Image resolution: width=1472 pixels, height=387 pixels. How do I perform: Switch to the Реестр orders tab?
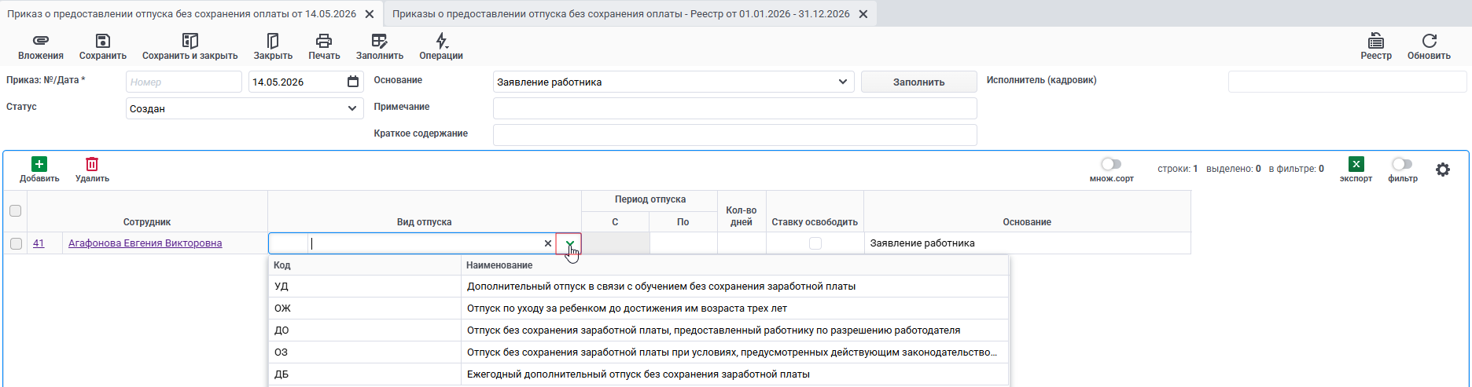point(621,14)
